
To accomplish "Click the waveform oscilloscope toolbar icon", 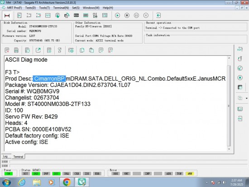I will [x=48, y=15].
